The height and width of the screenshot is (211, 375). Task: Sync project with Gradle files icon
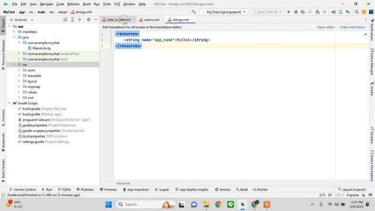(333, 12)
